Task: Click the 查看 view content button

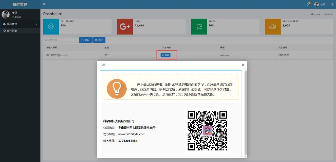Action: tap(166, 55)
